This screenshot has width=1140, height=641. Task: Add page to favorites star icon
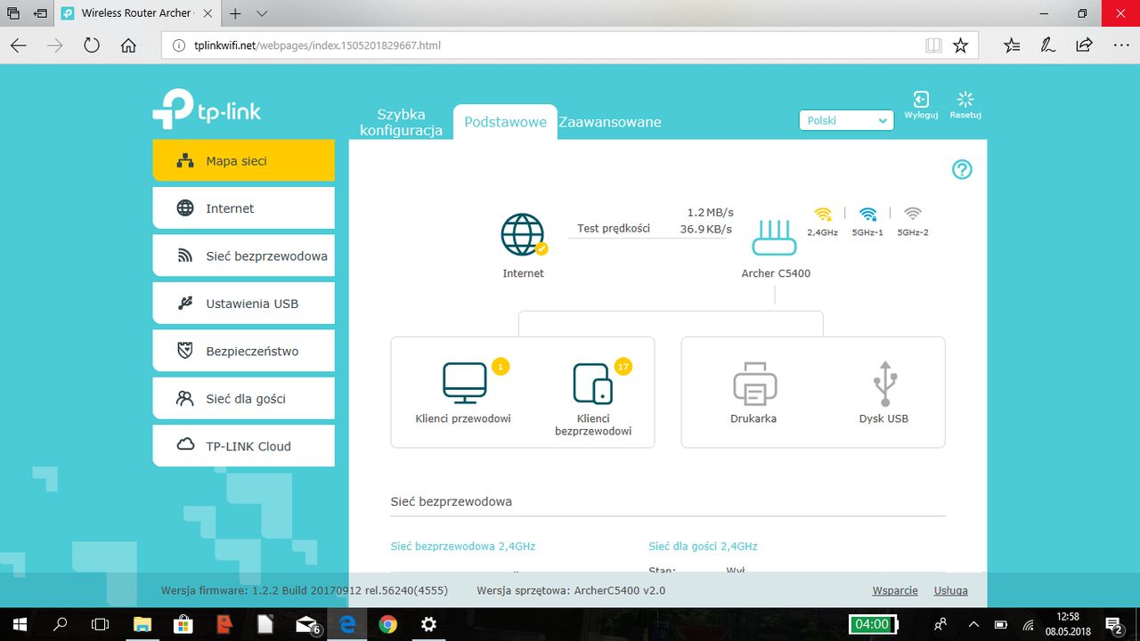pos(960,45)
